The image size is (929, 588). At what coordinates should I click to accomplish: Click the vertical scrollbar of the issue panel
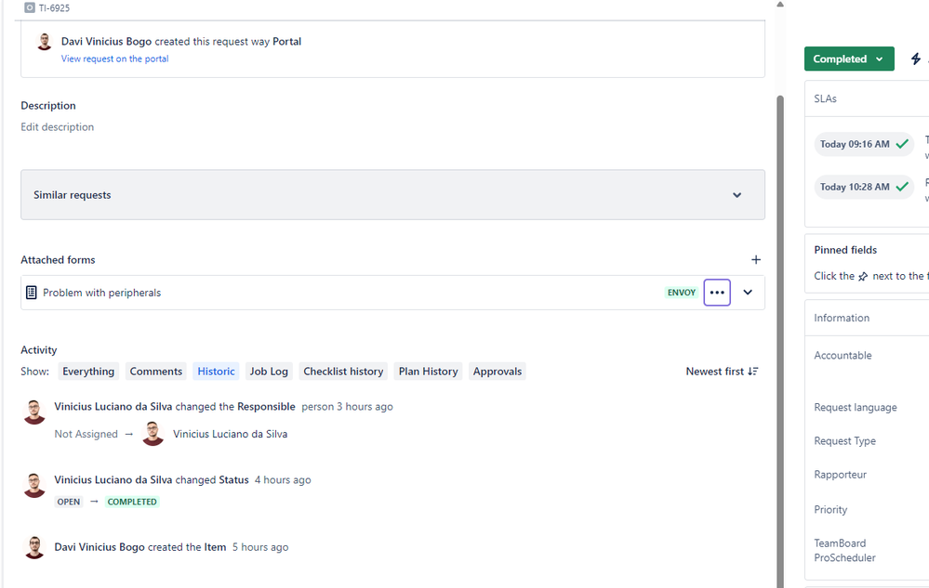tap(779, 342)
